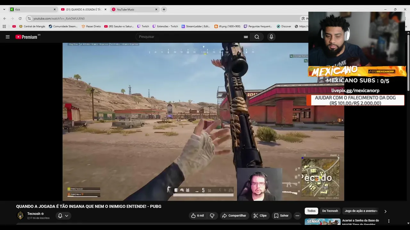Open Passei Direto bookmark

[x=91, y=27]
